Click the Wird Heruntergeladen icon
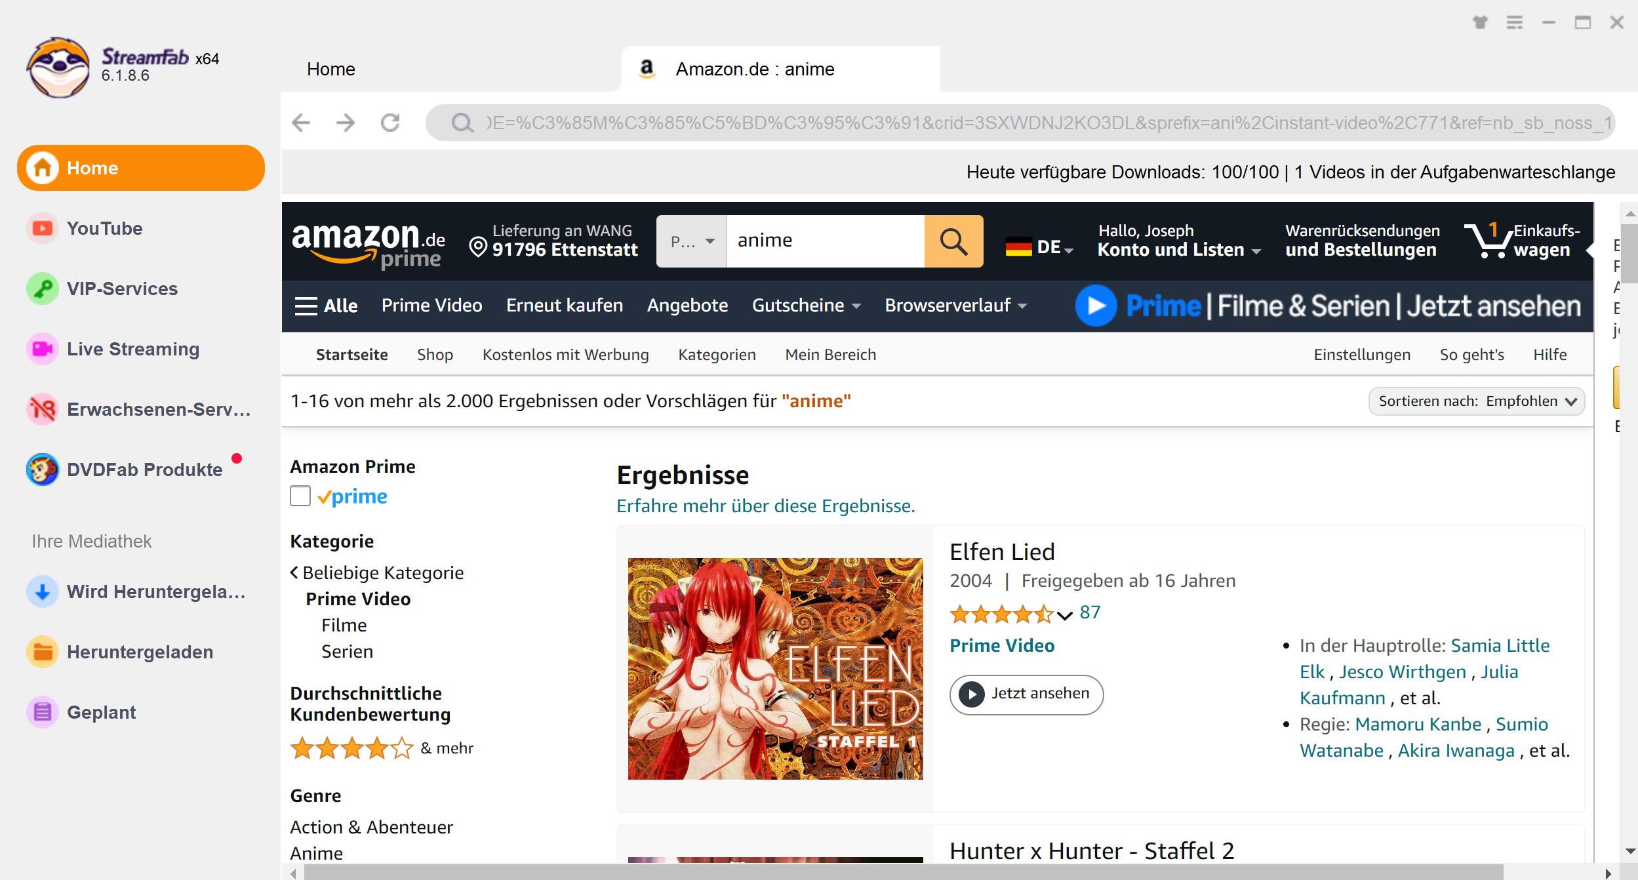1638x880 pixels. click(x=40, y=591)
